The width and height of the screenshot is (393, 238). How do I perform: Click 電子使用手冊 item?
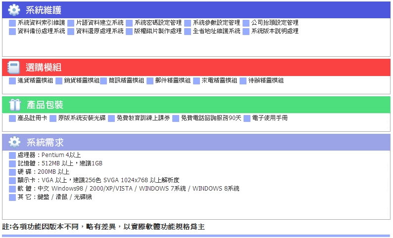point(270,118)
